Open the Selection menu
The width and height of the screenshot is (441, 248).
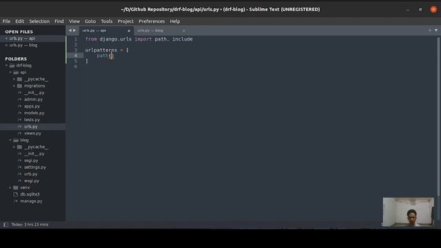[x=39, y=21]
